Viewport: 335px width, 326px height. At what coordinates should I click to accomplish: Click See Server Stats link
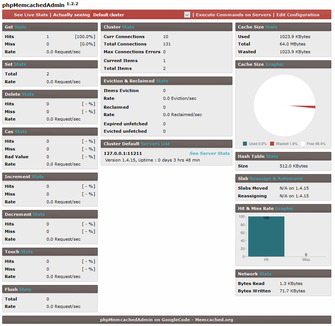(210, 153)
